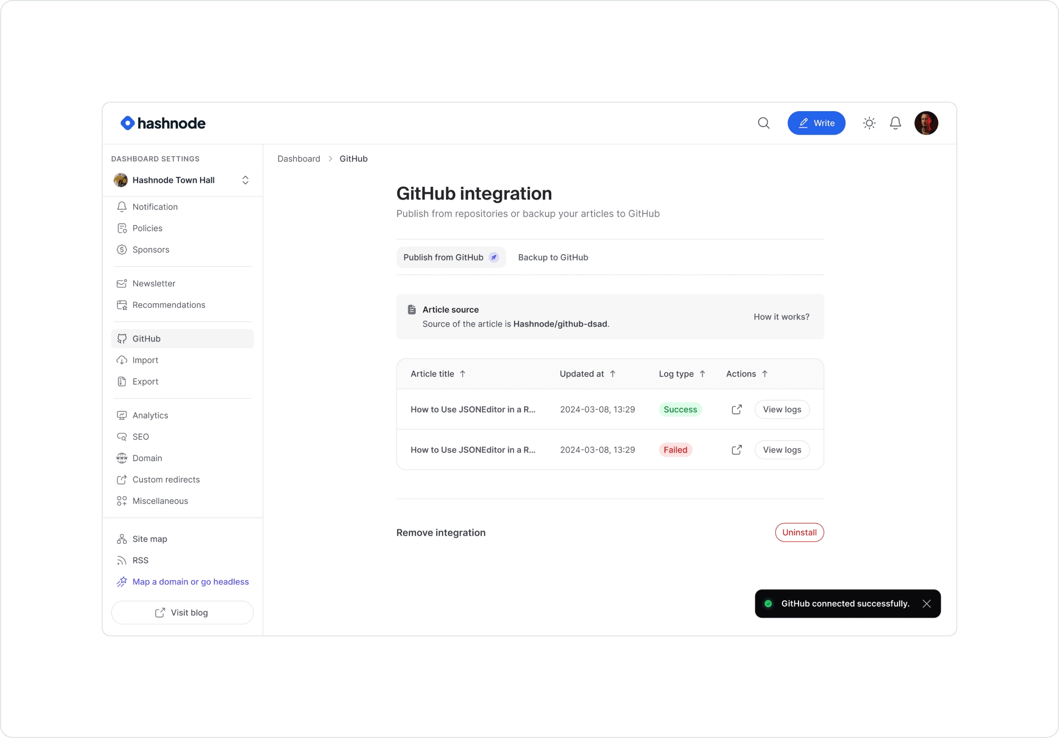Image resolution: width=1059 pixels, height=738 pixels.
Task: Expand the Hashnode Town Hall blog switcher
Action: 245,180
